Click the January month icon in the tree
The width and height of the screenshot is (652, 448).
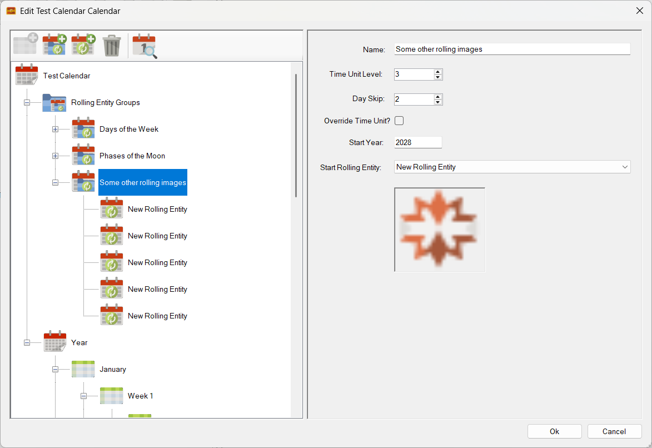tap(83, 369)
